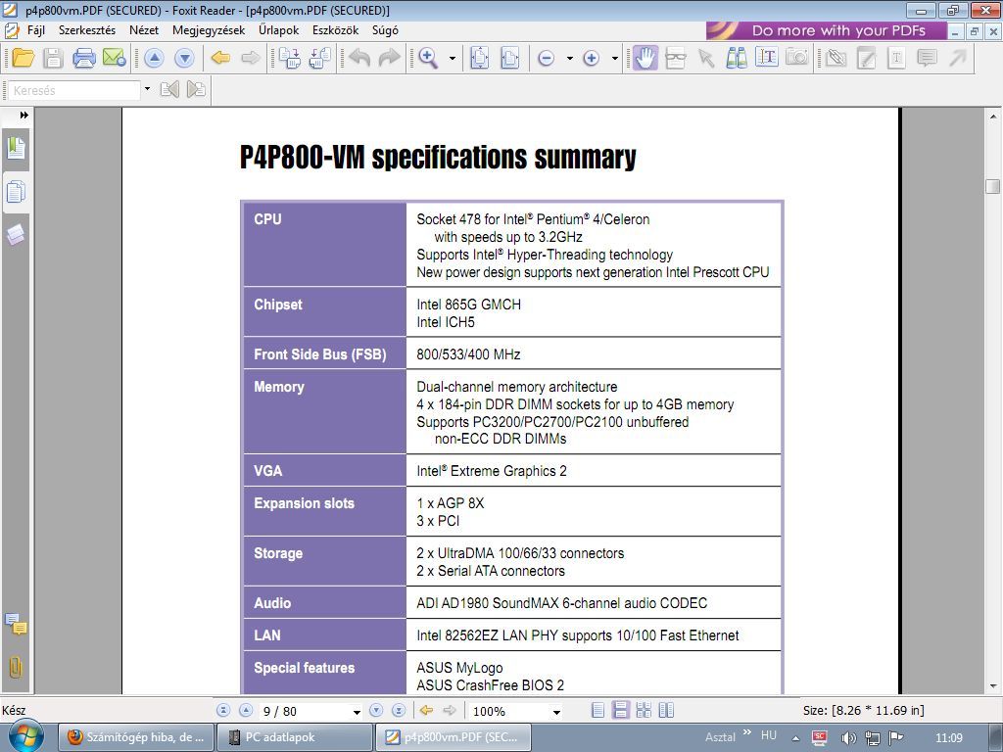Switch to facing pages layout
Screen dimensions: 1003x752
click(666, 711)
